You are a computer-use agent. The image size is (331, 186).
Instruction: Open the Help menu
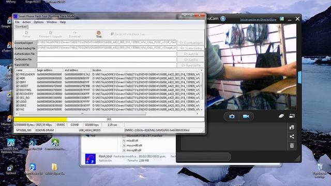63,22
